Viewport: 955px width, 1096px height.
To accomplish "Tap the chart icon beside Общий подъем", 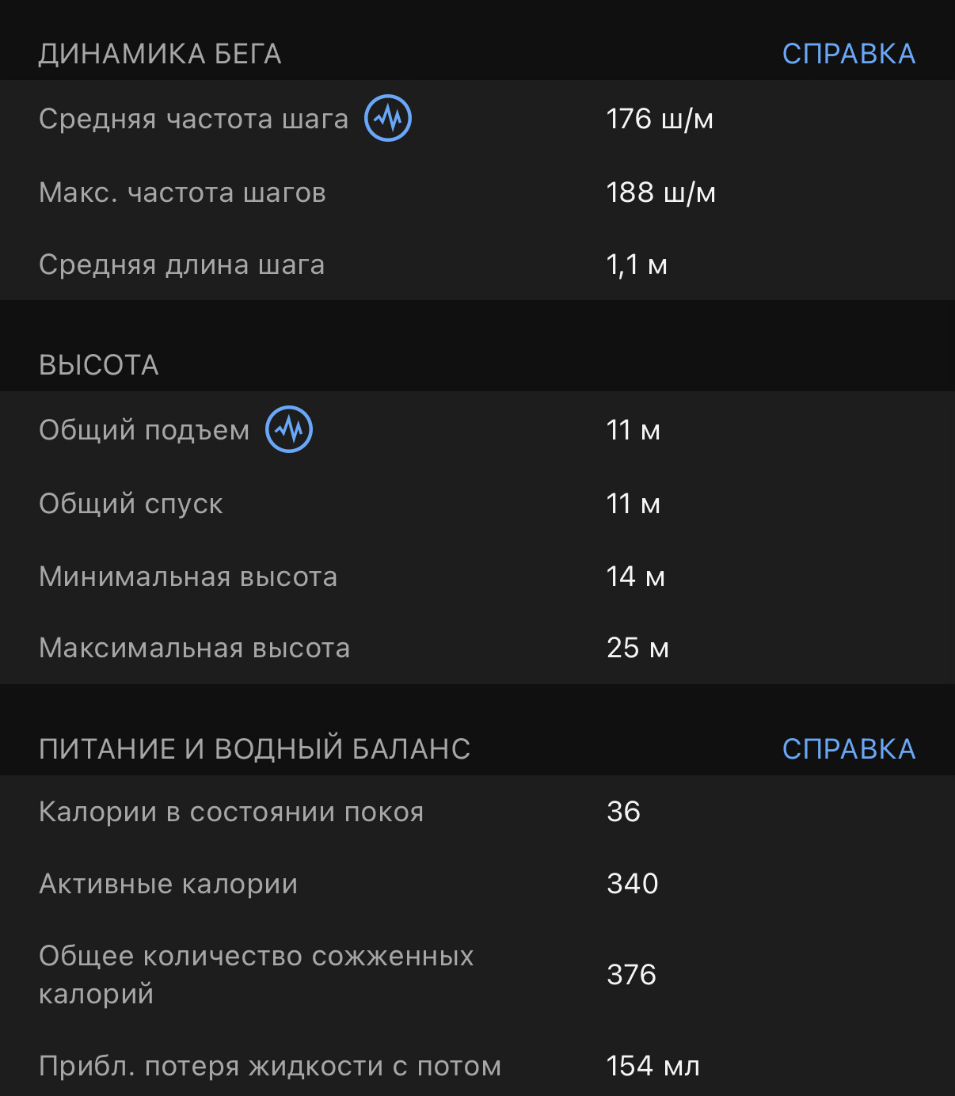I will coord(289,430).
